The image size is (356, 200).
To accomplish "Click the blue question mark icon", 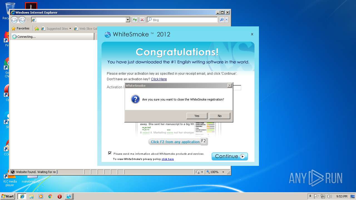I will [135, 99].
